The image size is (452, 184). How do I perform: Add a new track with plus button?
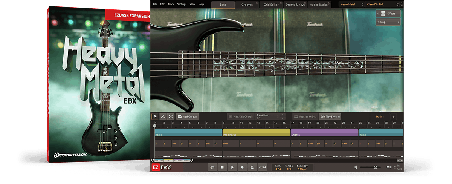[393, 117]
